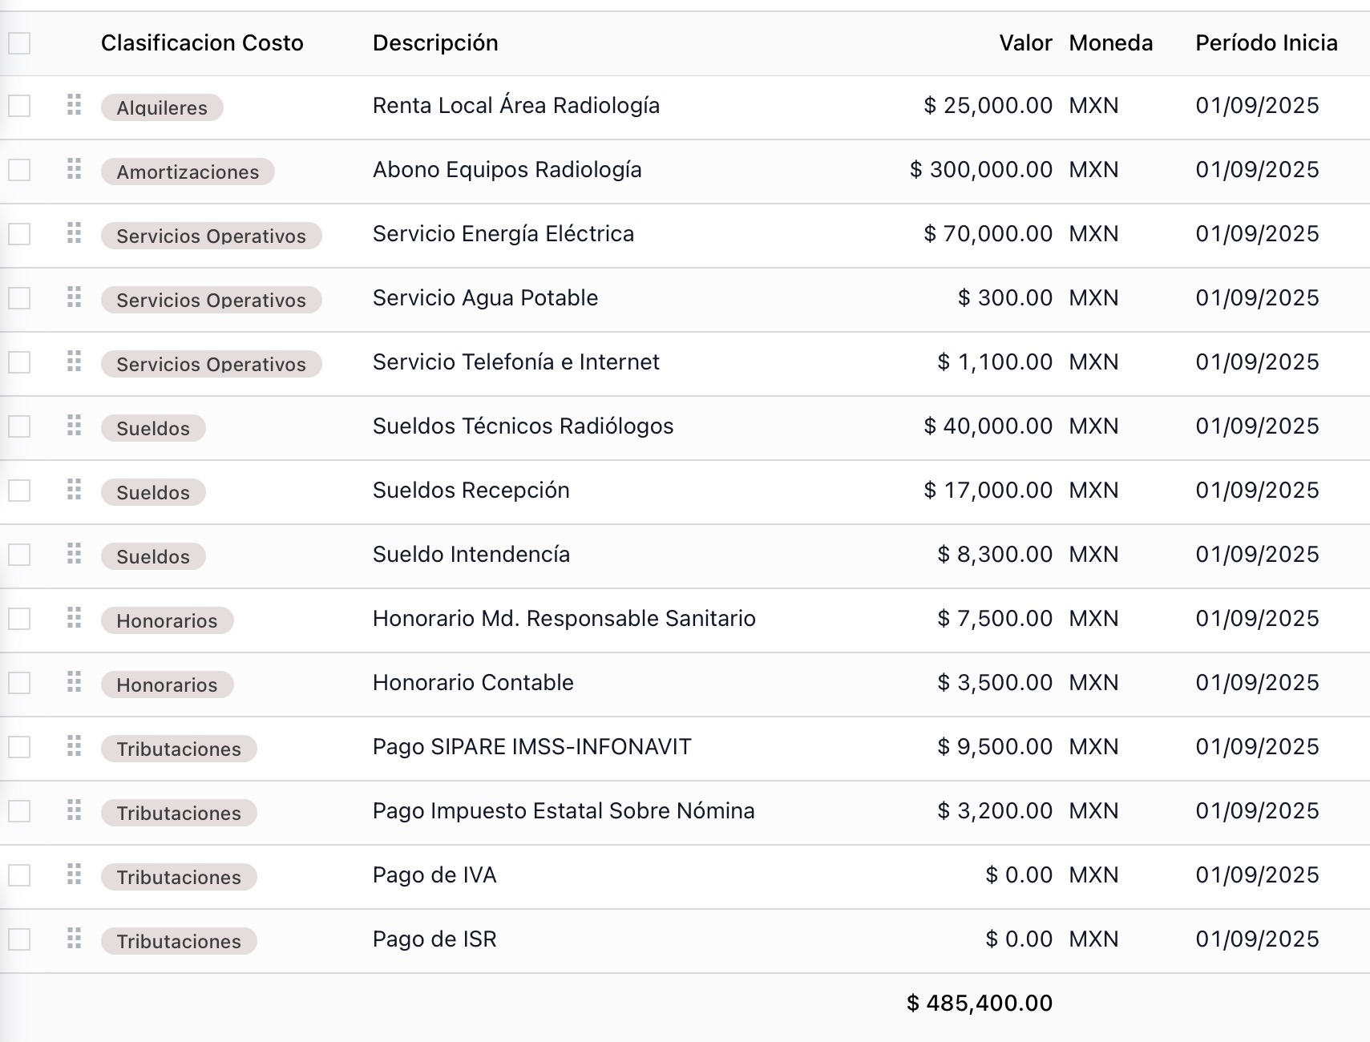Click Sueldos Técnicos Radiólogos description cell
The height and width of the screenshot is (1042, 1370).
pos(523,426)
